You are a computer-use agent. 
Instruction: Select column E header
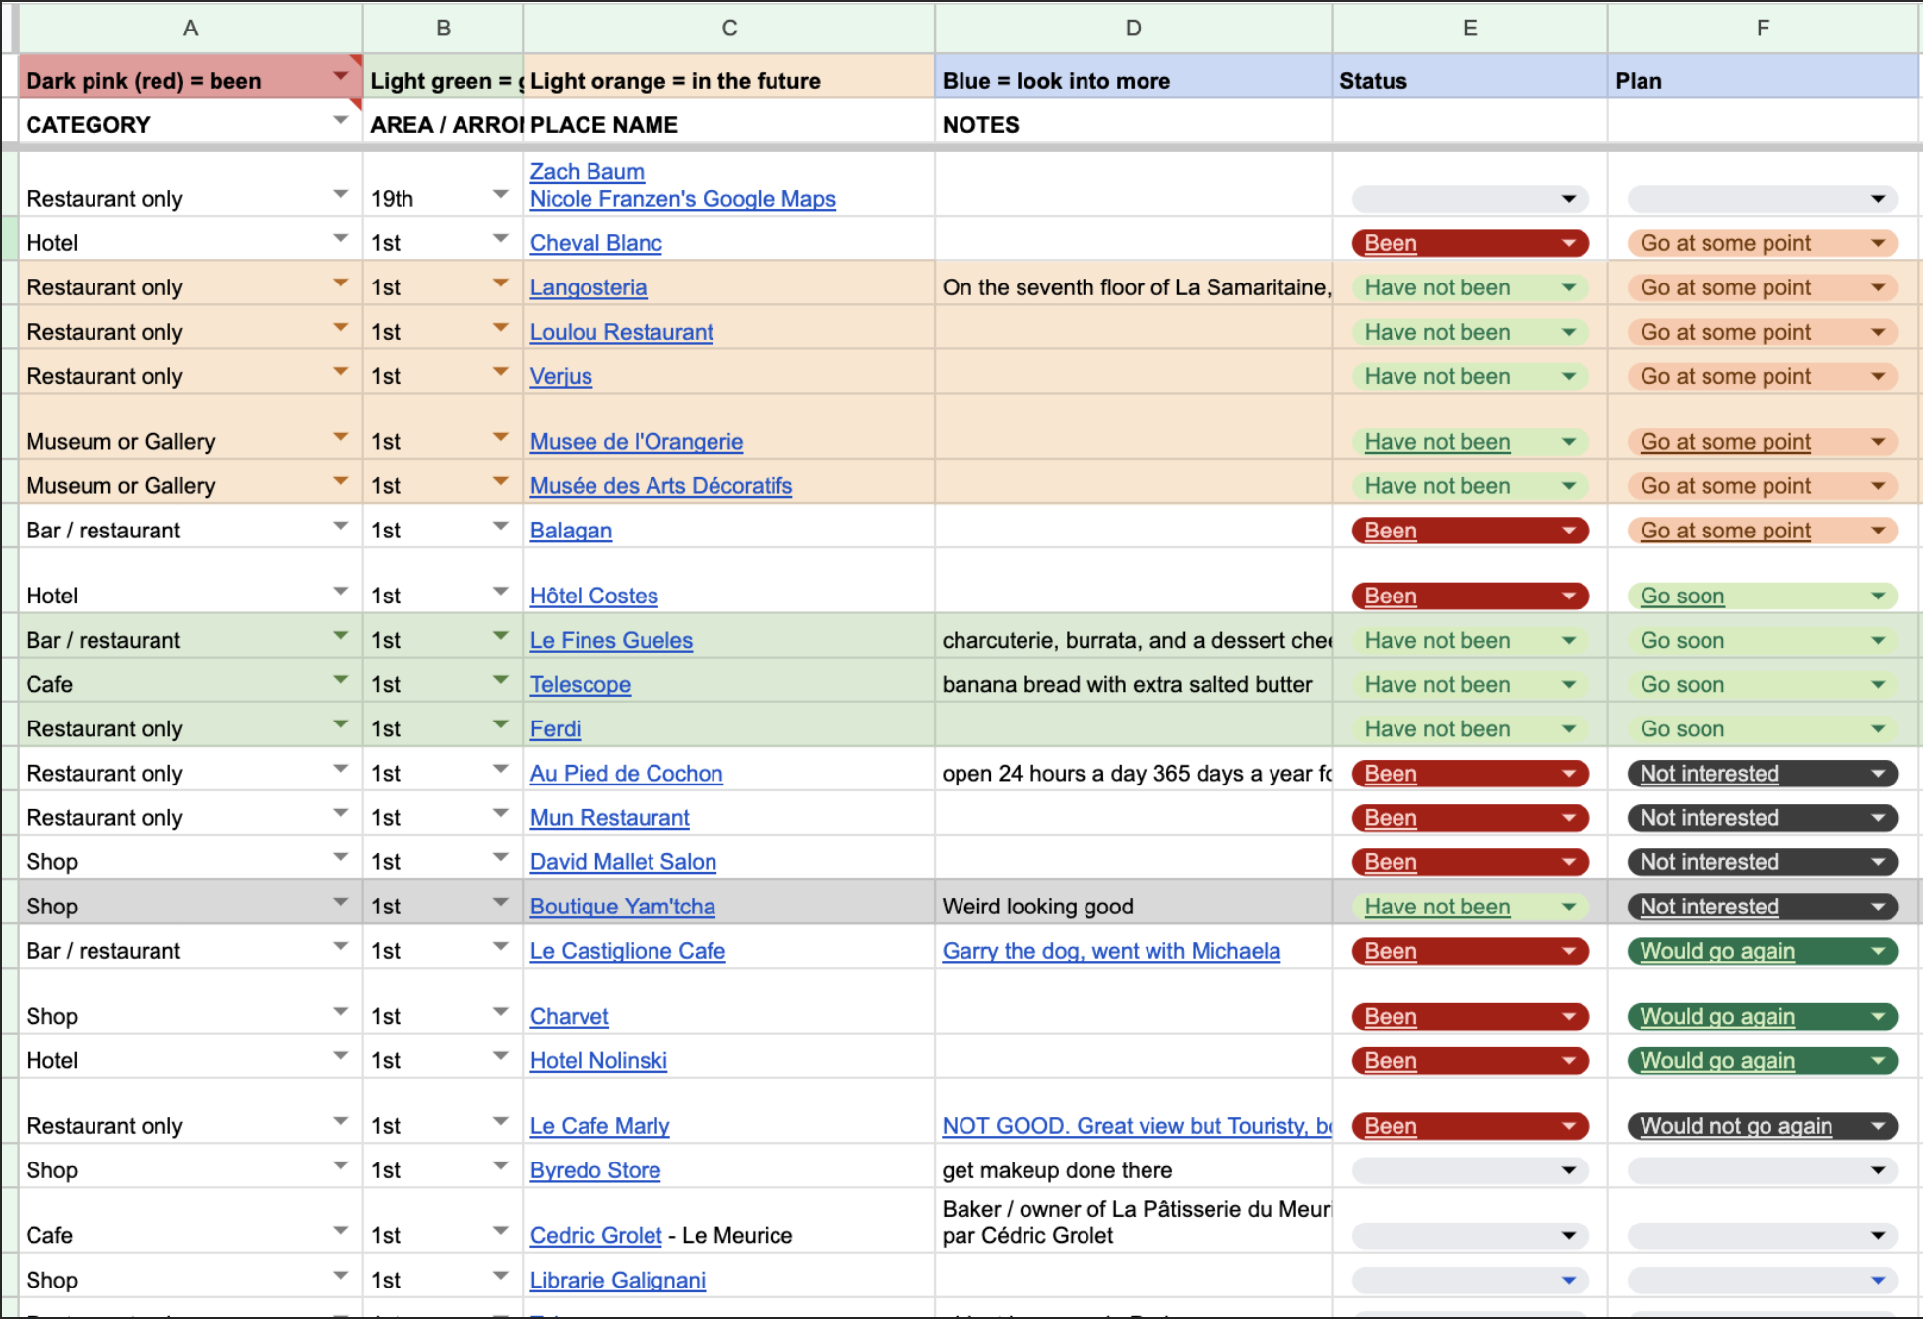point(1468,28)
